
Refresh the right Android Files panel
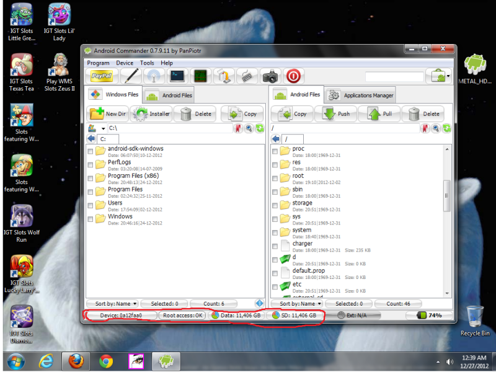[446, 128]
